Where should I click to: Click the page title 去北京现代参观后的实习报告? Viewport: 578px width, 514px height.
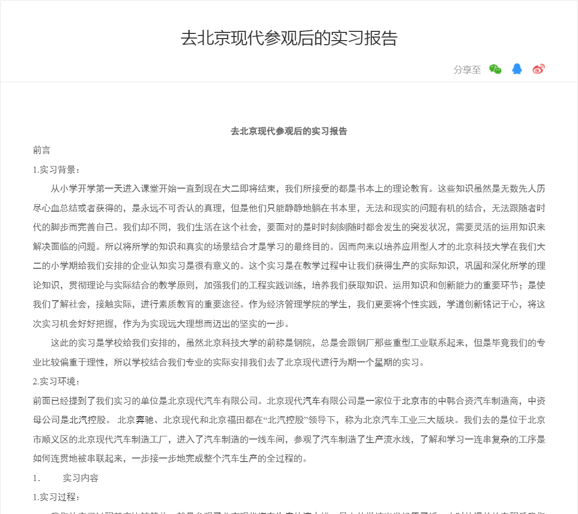pos(289,39)
